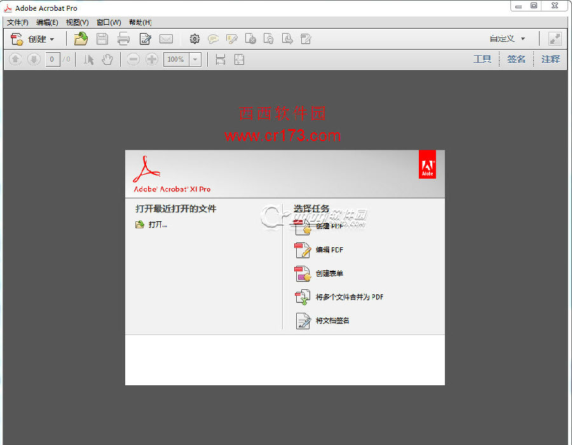Click the Previous page up arrow
Screen dimensions: 572x445
(15, 59)
